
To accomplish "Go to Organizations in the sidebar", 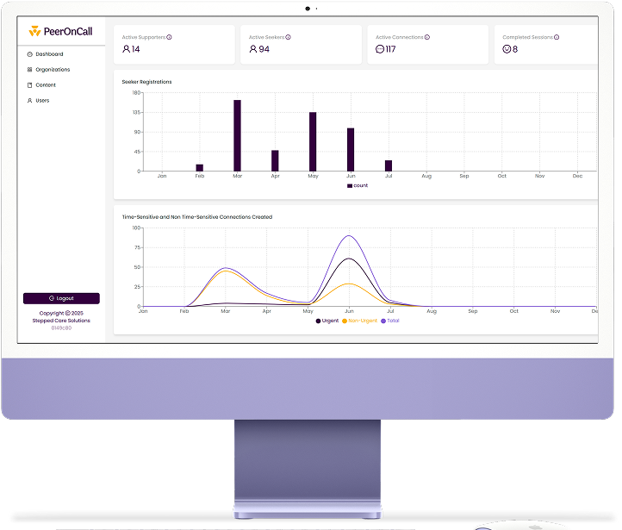I will [x=52, y=70].
